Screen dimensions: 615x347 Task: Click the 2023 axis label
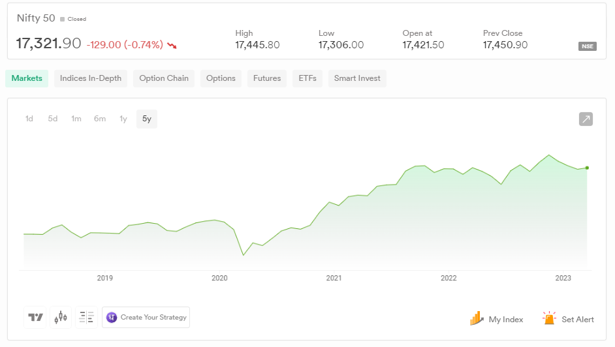click(563, 278)
